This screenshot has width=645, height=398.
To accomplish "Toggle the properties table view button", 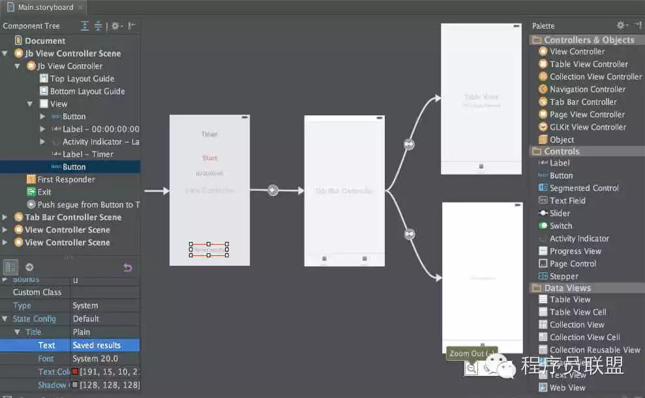I will tap(11, 267).
